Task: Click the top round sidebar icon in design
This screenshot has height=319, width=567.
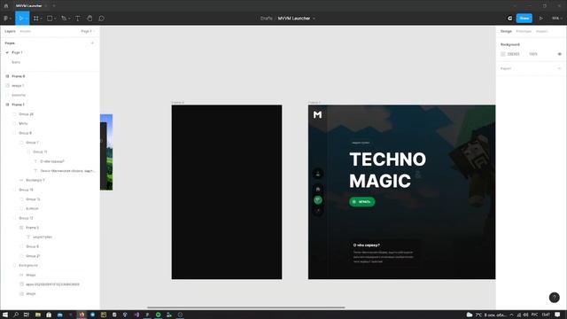Action: pos(318,174)
